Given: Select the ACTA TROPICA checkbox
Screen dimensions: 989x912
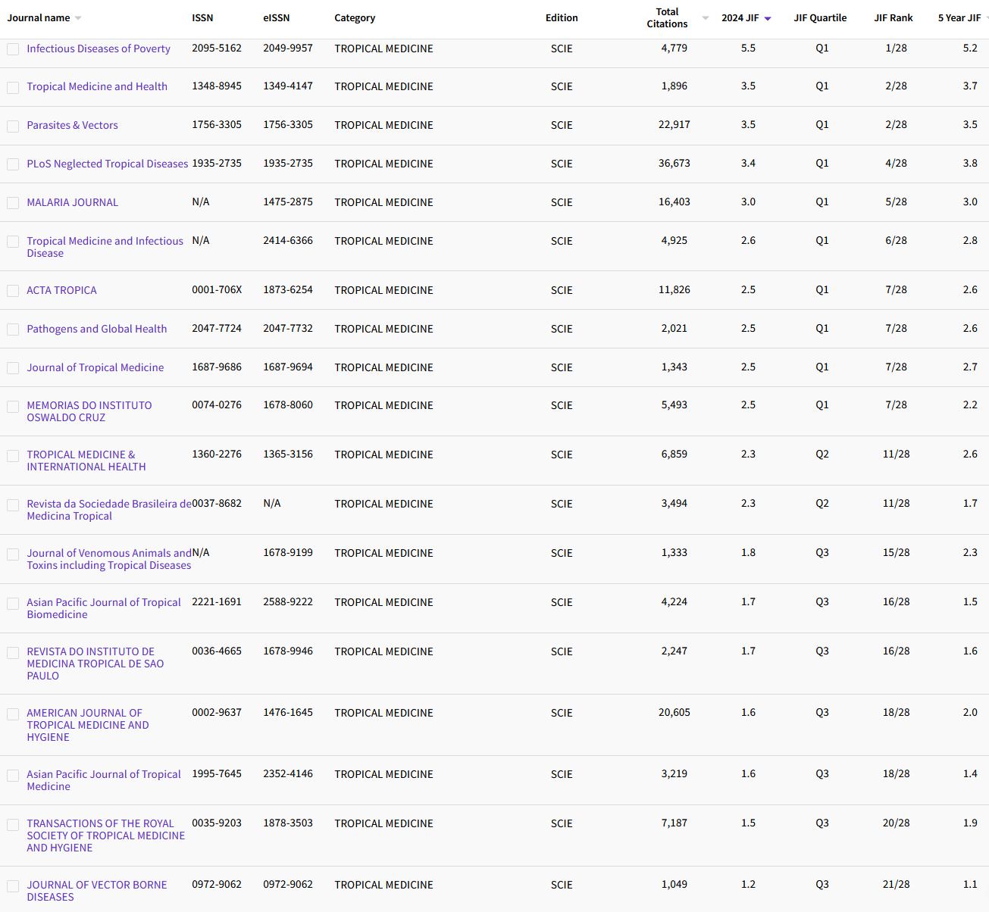Looking at the screenshot, I should point(12,291).
